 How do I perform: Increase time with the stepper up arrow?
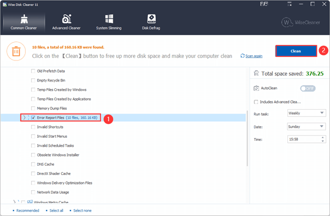pyautogui.click(x=323, y=137)
